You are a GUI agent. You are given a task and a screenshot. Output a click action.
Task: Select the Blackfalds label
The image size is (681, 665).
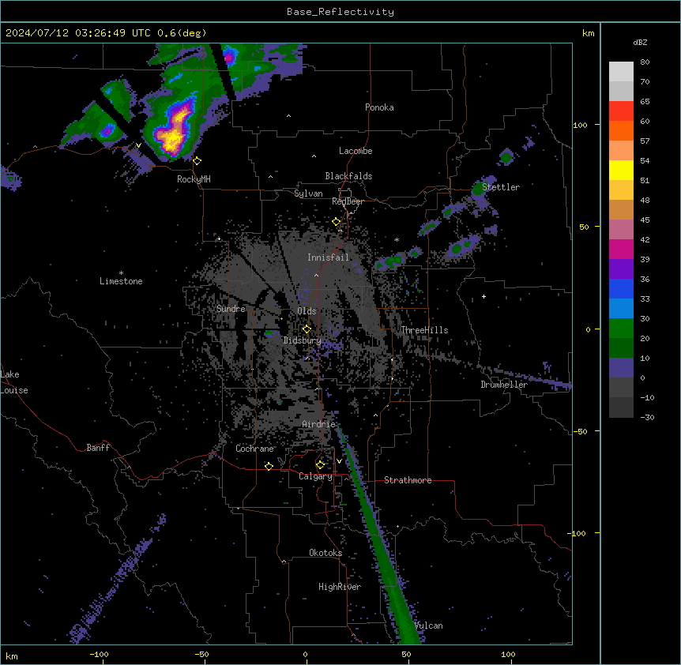348,176
